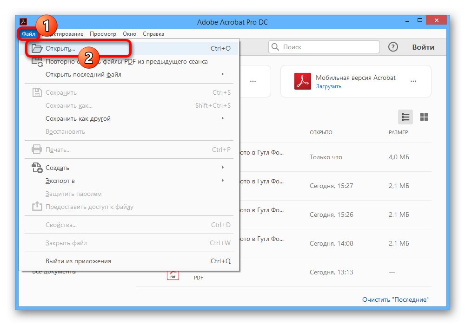Select the file row opened Только что
465x325 pixels.
point(335,157)
